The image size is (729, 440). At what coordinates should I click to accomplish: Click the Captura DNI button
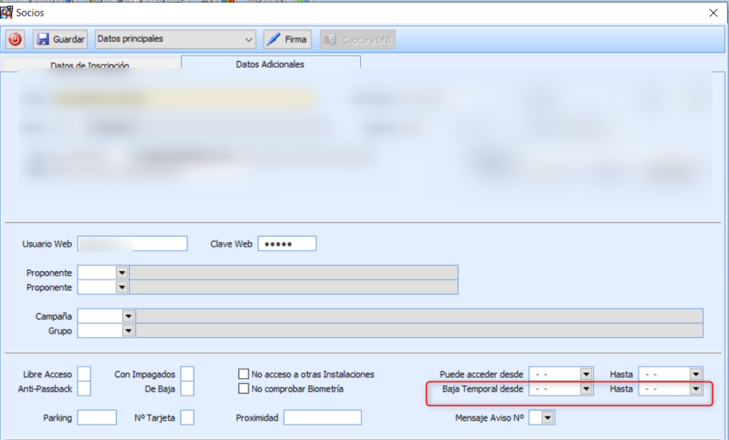click(357, 40)
